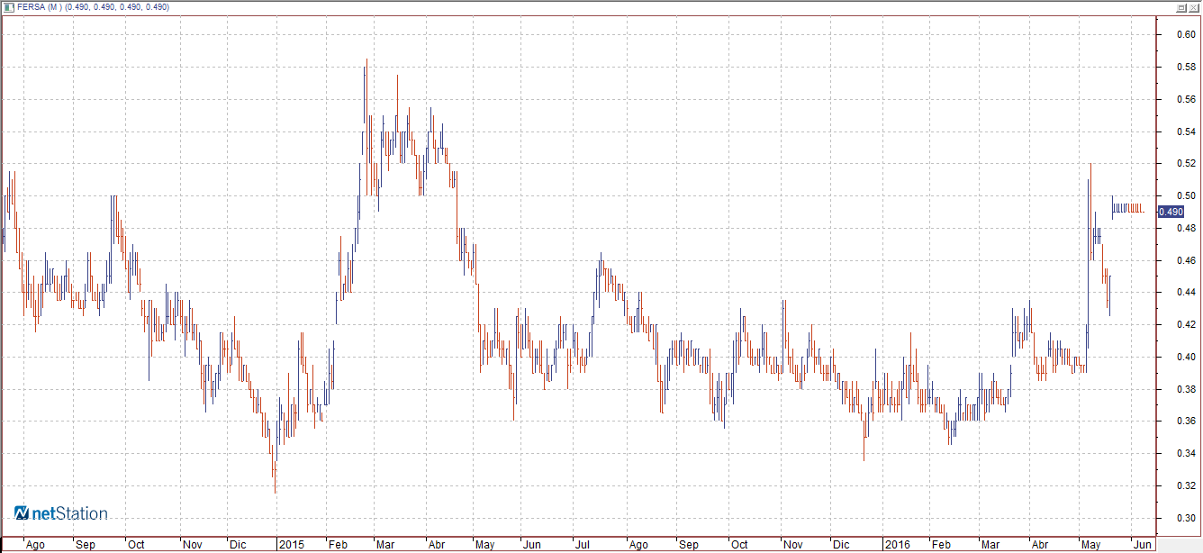Click the 0.490 current price tag
This screenshot has width=1203, height=553.
point(1171,212)
